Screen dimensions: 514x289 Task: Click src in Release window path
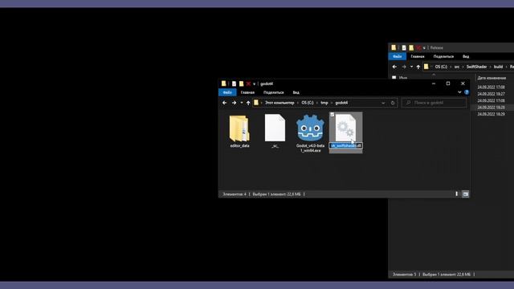pyautogui.click(x=457, y=67)
